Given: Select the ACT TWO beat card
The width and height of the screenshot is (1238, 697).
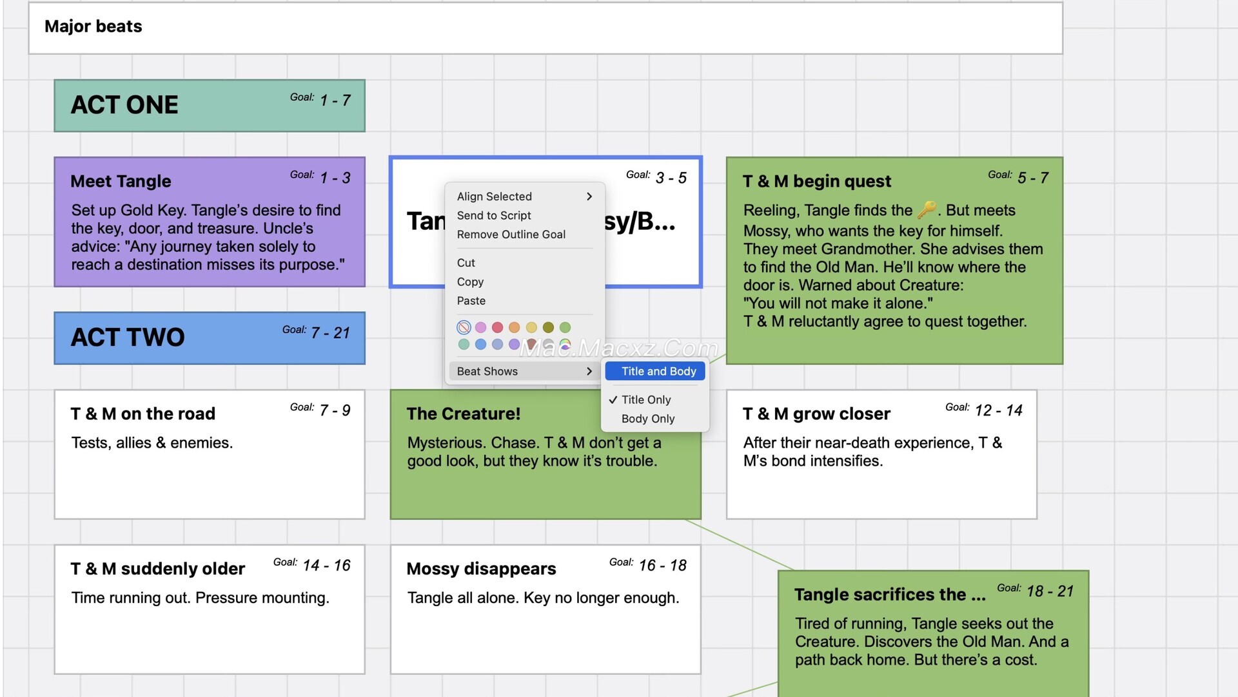Looking at the screenshot, I should click(210, 338).
